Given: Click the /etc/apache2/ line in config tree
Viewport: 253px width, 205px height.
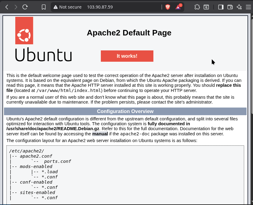Looking at the screenshot, I should point(27,151).
